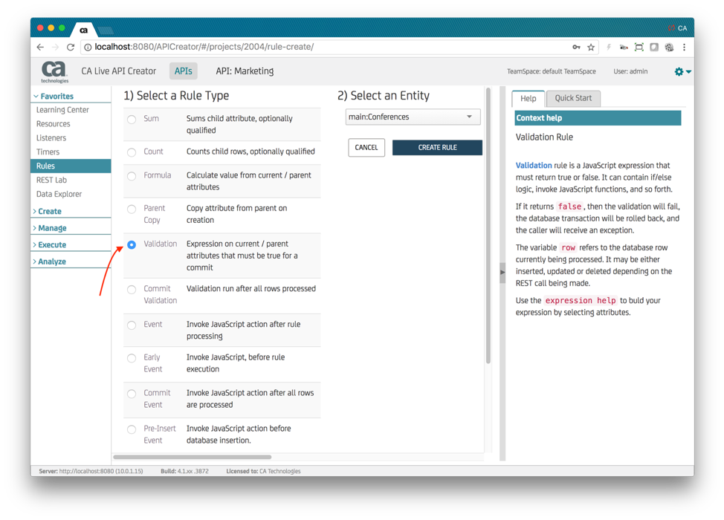724x520 pixels.
Task: Select the Parent Copy rule type
Action: click(x=132, y=209)
